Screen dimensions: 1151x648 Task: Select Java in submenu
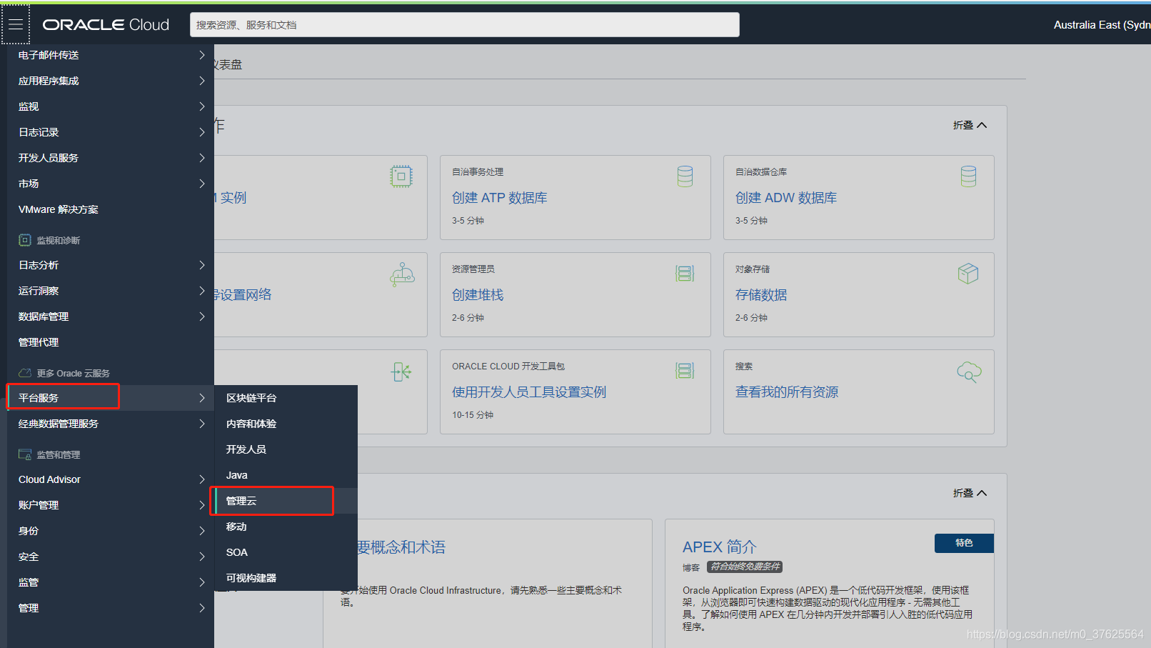(286, 475)
